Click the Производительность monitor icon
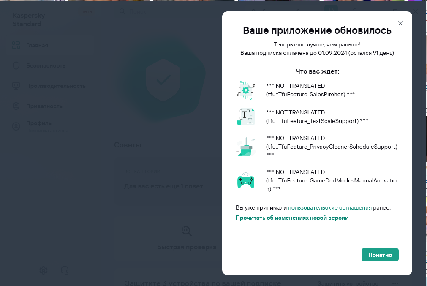The image size is (427, 286). pyautogui.click(x=16, y=86)
